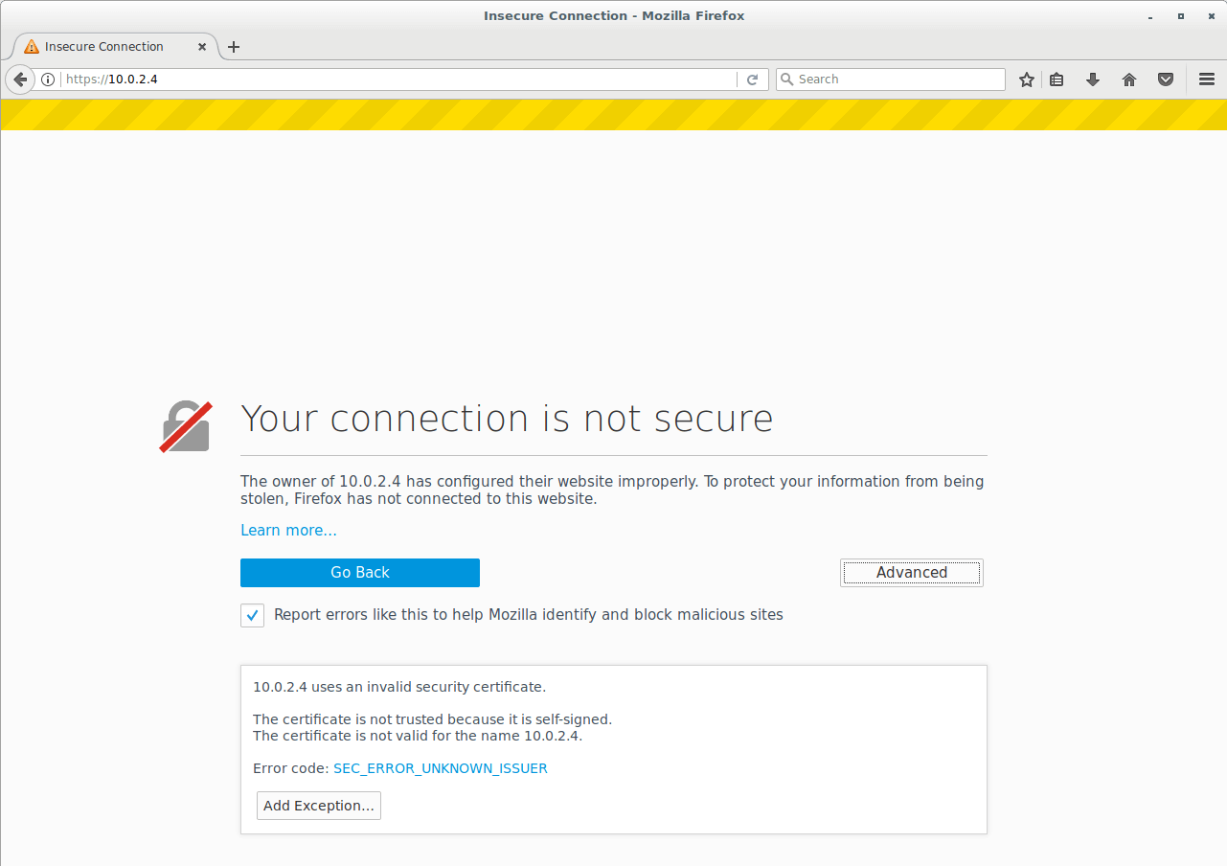
Task: Select the Insecure Connection tab
Action: pos(103,47)
